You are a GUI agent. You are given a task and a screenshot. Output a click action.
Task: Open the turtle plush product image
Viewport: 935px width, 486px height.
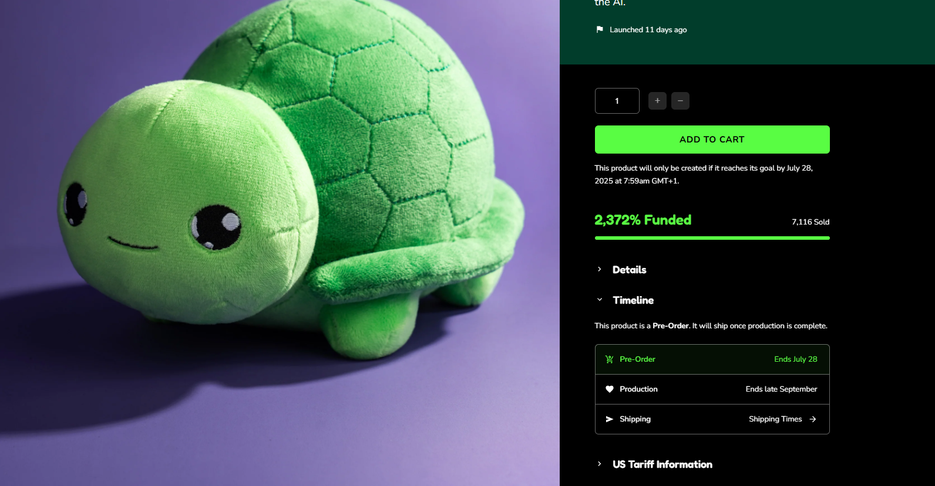pos(280,243)
